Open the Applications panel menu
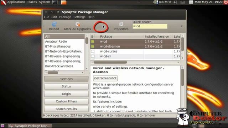 (16, 2)
